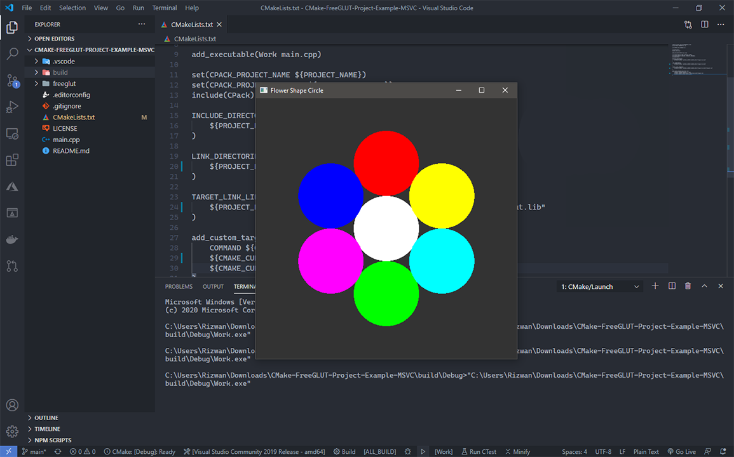Screen dimensions: 734x457
Task: Add a new terminal with plus icon
Action: 655,286
